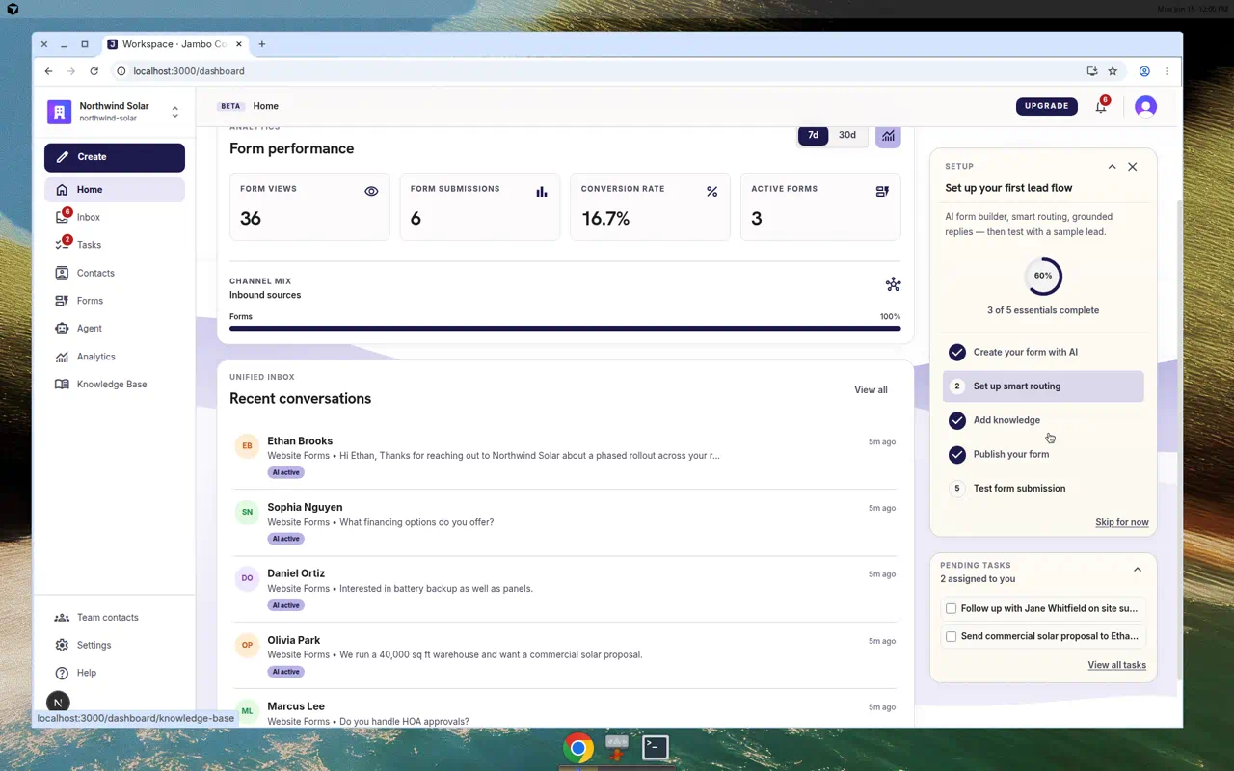Open Sophia Nguyen conversation
This screenshot has height=771, width=1234.
pos(565,522)
